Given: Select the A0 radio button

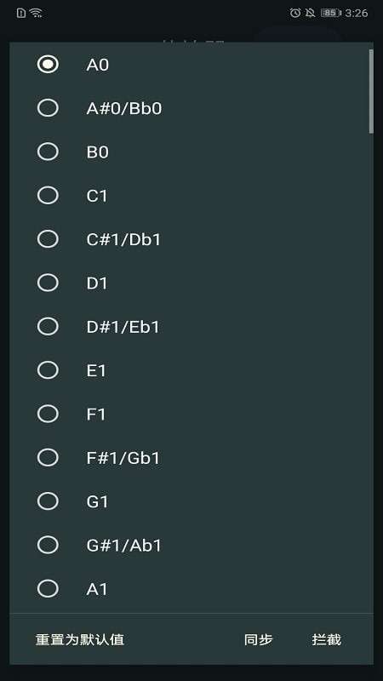Looking at the screenshot, I should [48, 65].
